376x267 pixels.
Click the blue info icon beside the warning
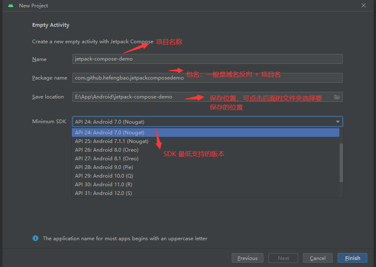(35, 238)
